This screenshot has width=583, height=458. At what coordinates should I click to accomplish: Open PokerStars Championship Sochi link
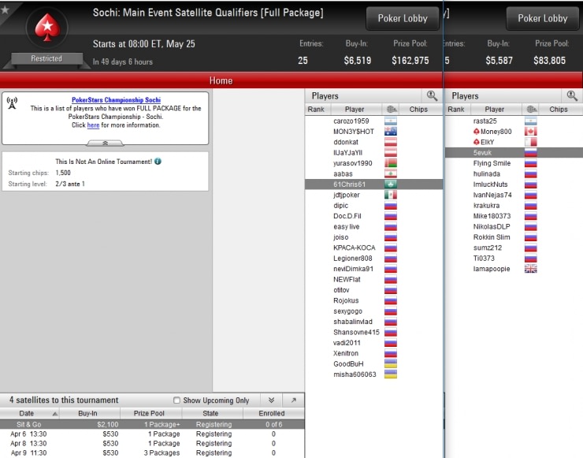click(116, 99)
